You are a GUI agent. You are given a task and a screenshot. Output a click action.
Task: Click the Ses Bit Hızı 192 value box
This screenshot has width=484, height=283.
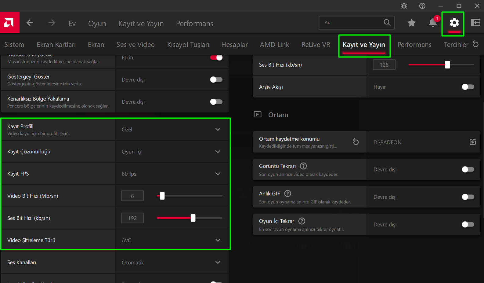point(132,218)
